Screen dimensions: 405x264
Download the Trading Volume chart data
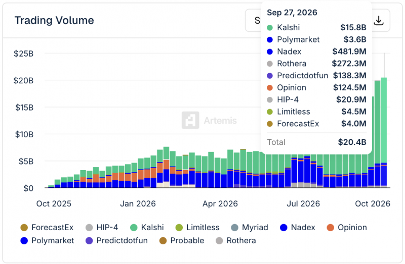[x=379, y=21]
